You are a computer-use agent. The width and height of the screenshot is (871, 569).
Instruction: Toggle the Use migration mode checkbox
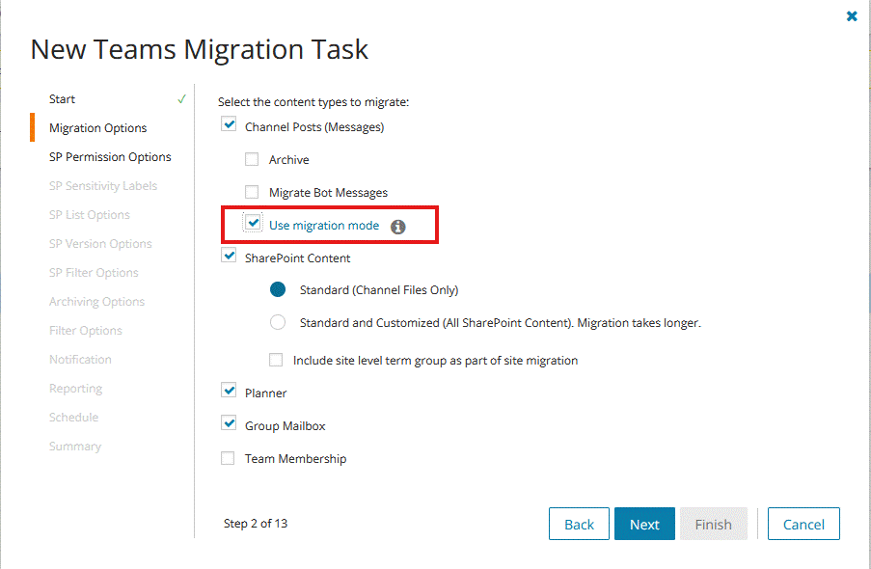click(x=253, y=223)
